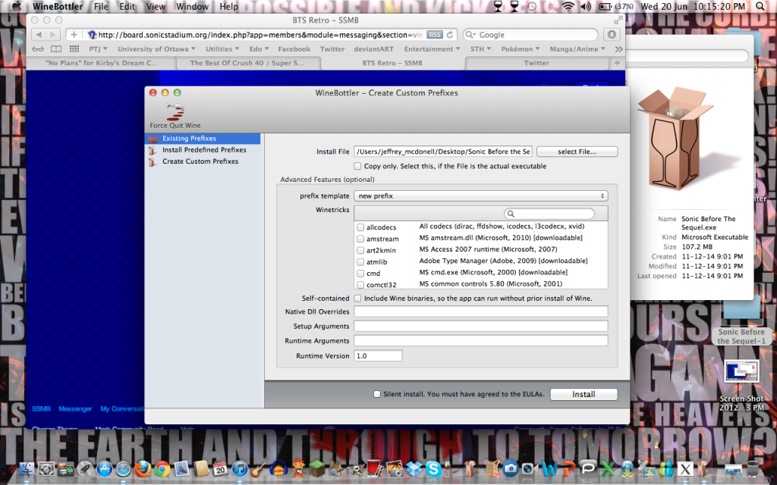Screen dimensions: 777x485
Task: Click the Install File path field
Action: click(443, 152)
